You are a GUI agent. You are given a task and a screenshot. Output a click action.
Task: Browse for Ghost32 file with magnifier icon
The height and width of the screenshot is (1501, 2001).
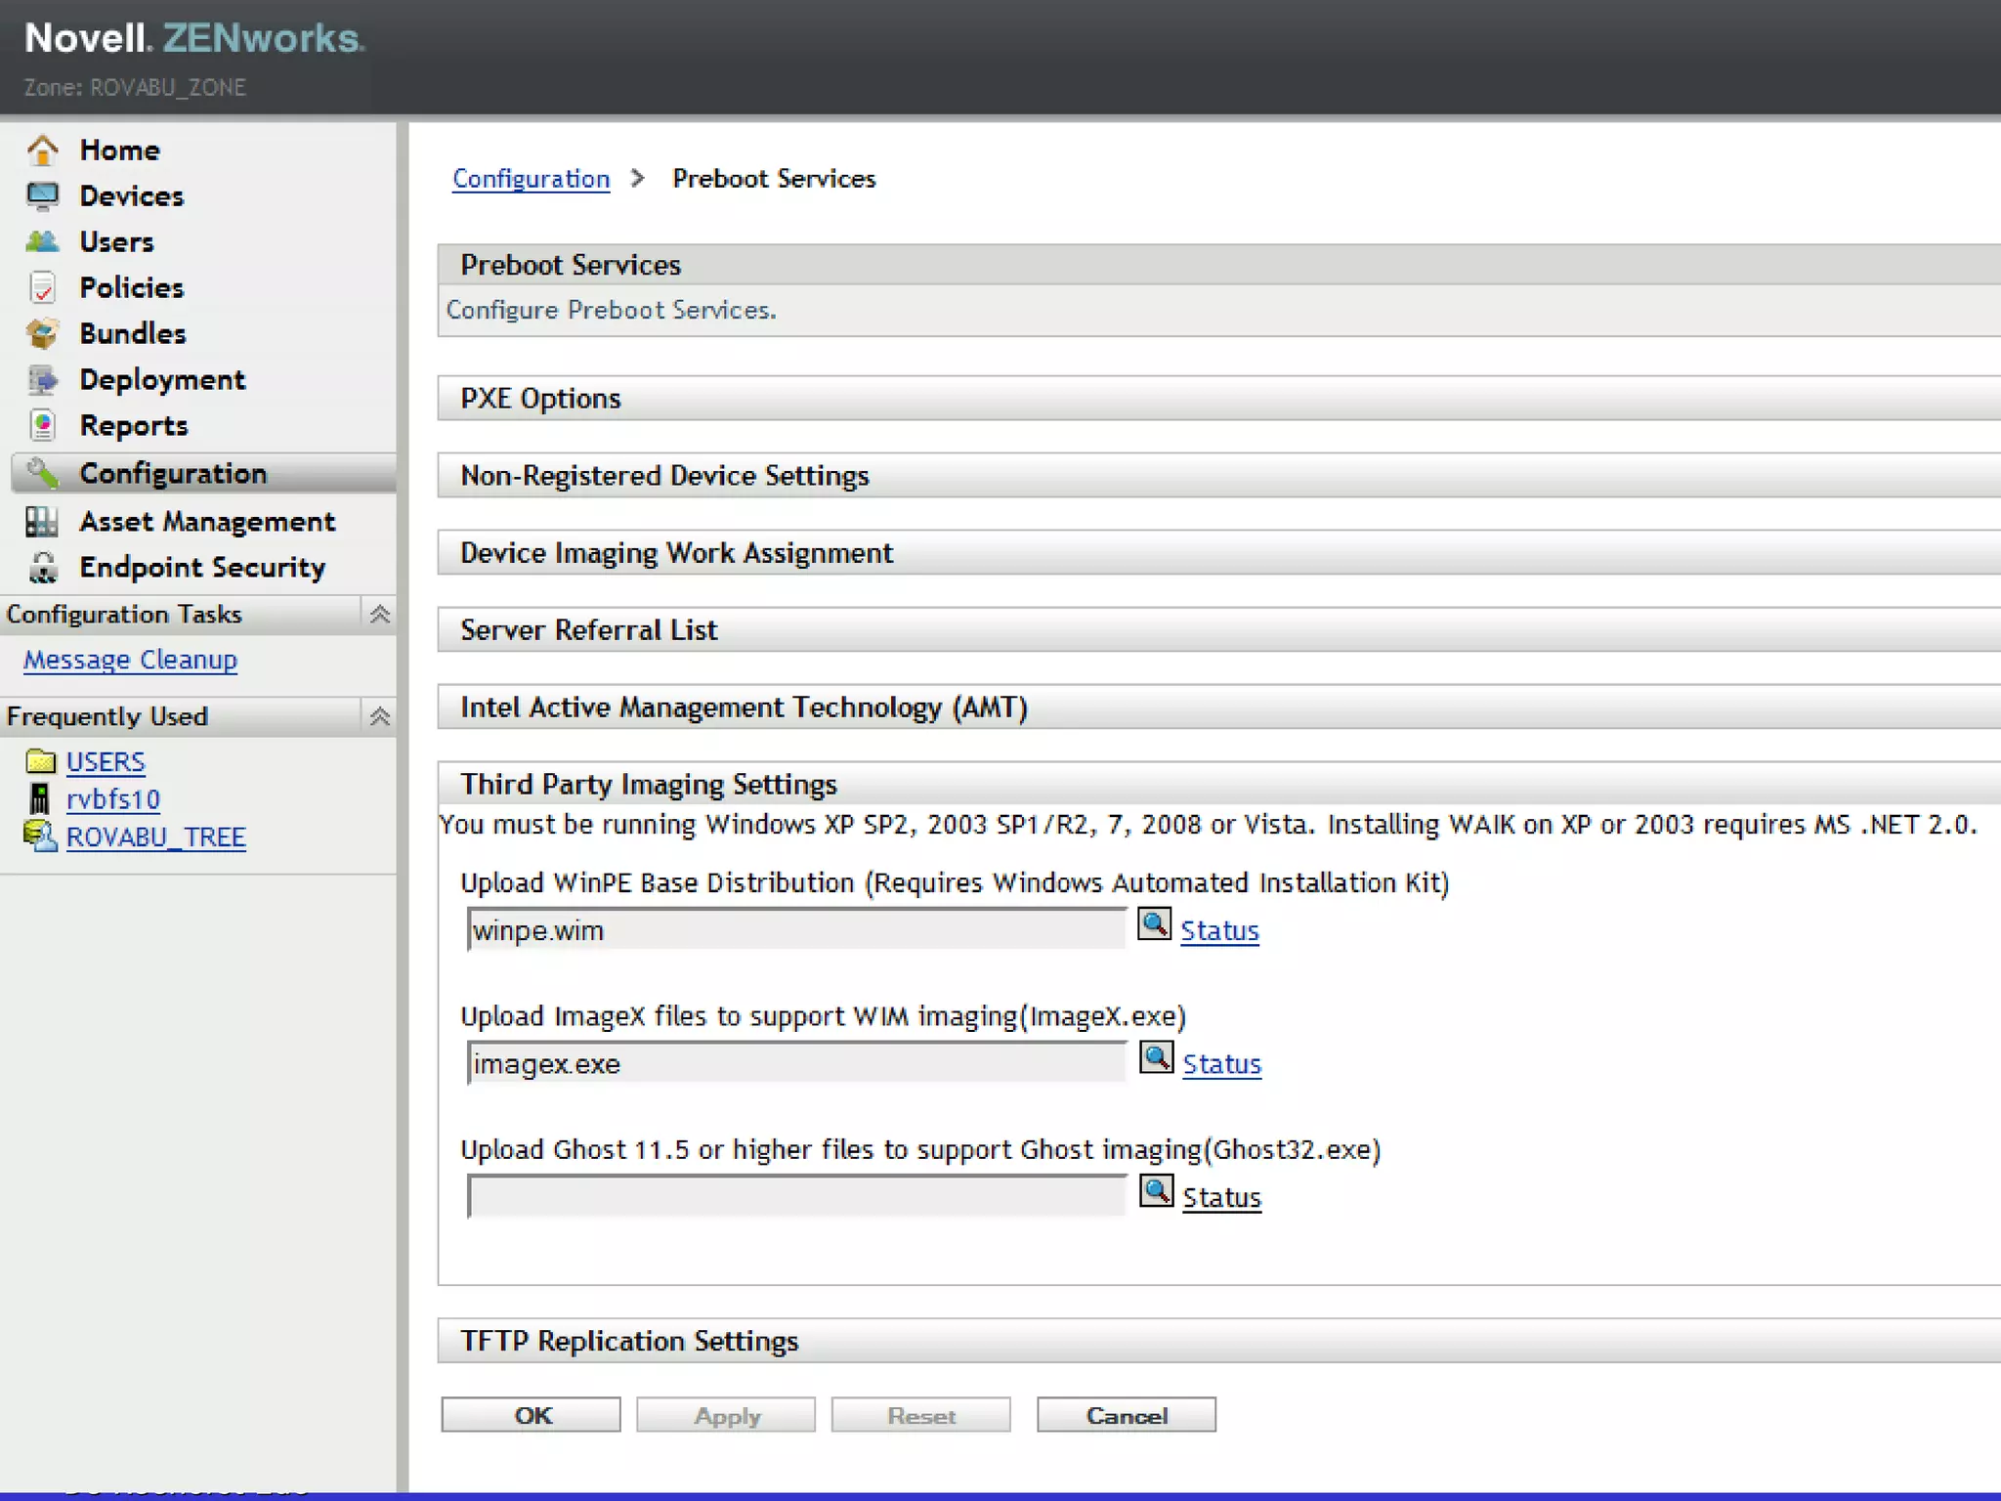click(1156, 1191)
